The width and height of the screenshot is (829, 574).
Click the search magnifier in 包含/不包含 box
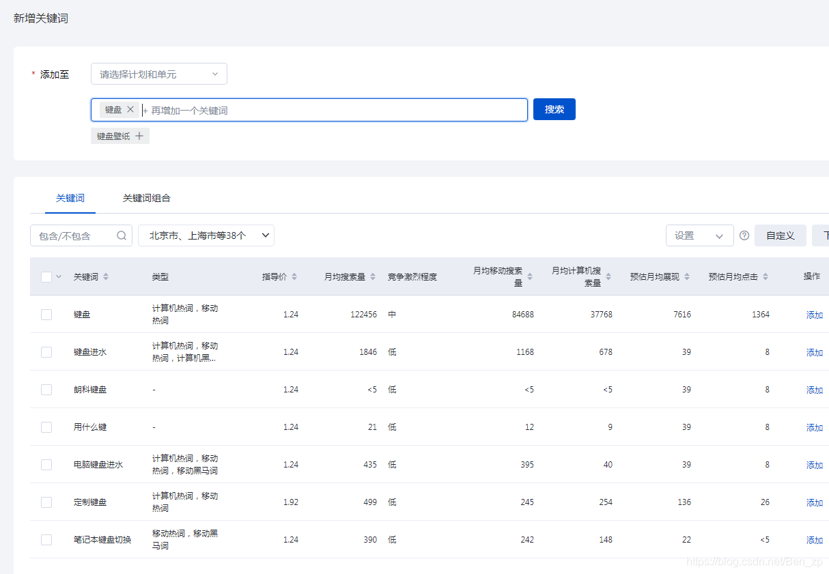point(122,235)
